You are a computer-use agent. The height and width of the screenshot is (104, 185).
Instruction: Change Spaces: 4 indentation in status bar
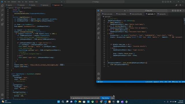click(x=156, y=82)
